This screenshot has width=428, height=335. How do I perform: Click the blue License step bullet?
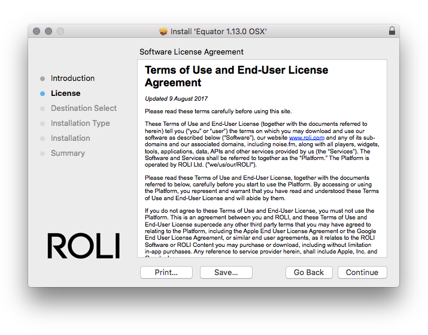pos(43,93)
